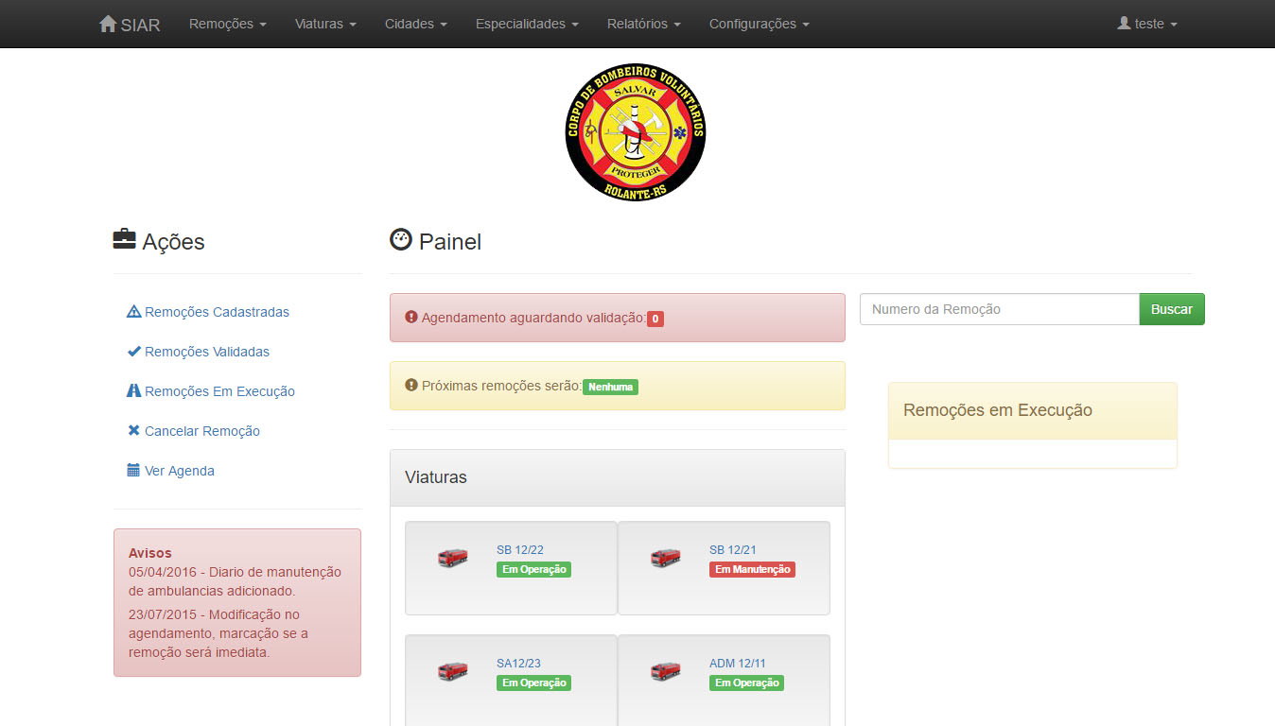Open the Relatórios menu
This screenshot has height=726, width=1275.
(643, 24)
